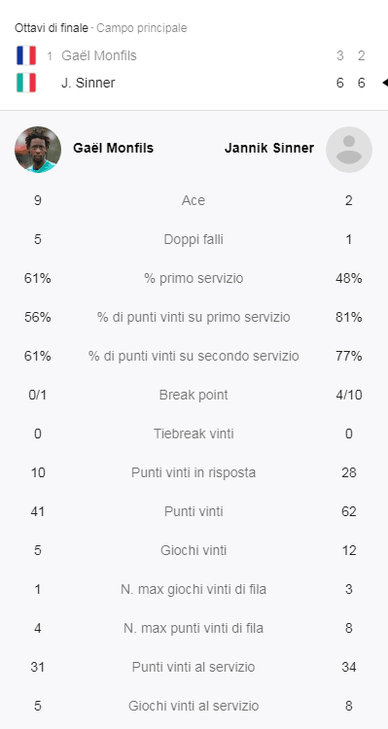This screenshot has width=388, height=729.
Task: Click the Campo principale label
Action: 142,28
